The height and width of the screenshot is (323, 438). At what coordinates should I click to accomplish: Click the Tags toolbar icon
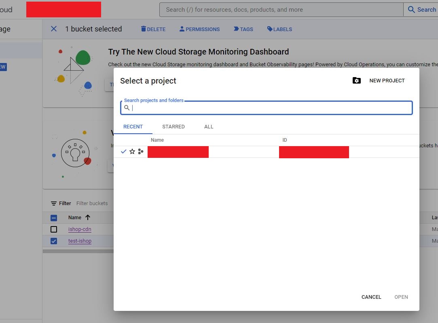pyautogui.click(x=236, y=29)
